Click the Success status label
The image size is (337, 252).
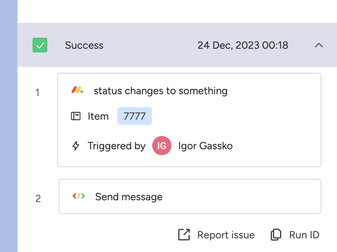tap(84, 45)
